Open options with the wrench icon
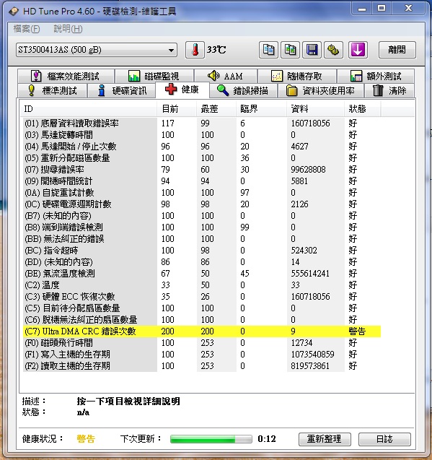This screenshot has height=460, width=432. coord(333,50)
